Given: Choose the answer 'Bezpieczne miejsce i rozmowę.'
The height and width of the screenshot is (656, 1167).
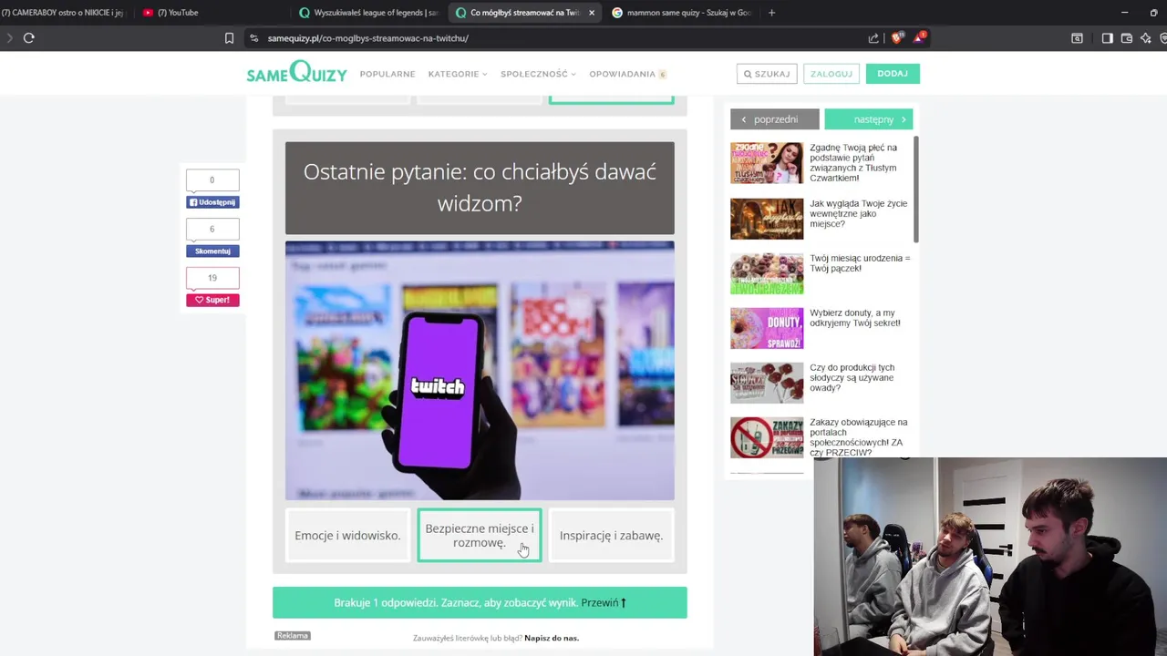Looking at the screenshot, I should pyautogui.click(x=480, y=536).
